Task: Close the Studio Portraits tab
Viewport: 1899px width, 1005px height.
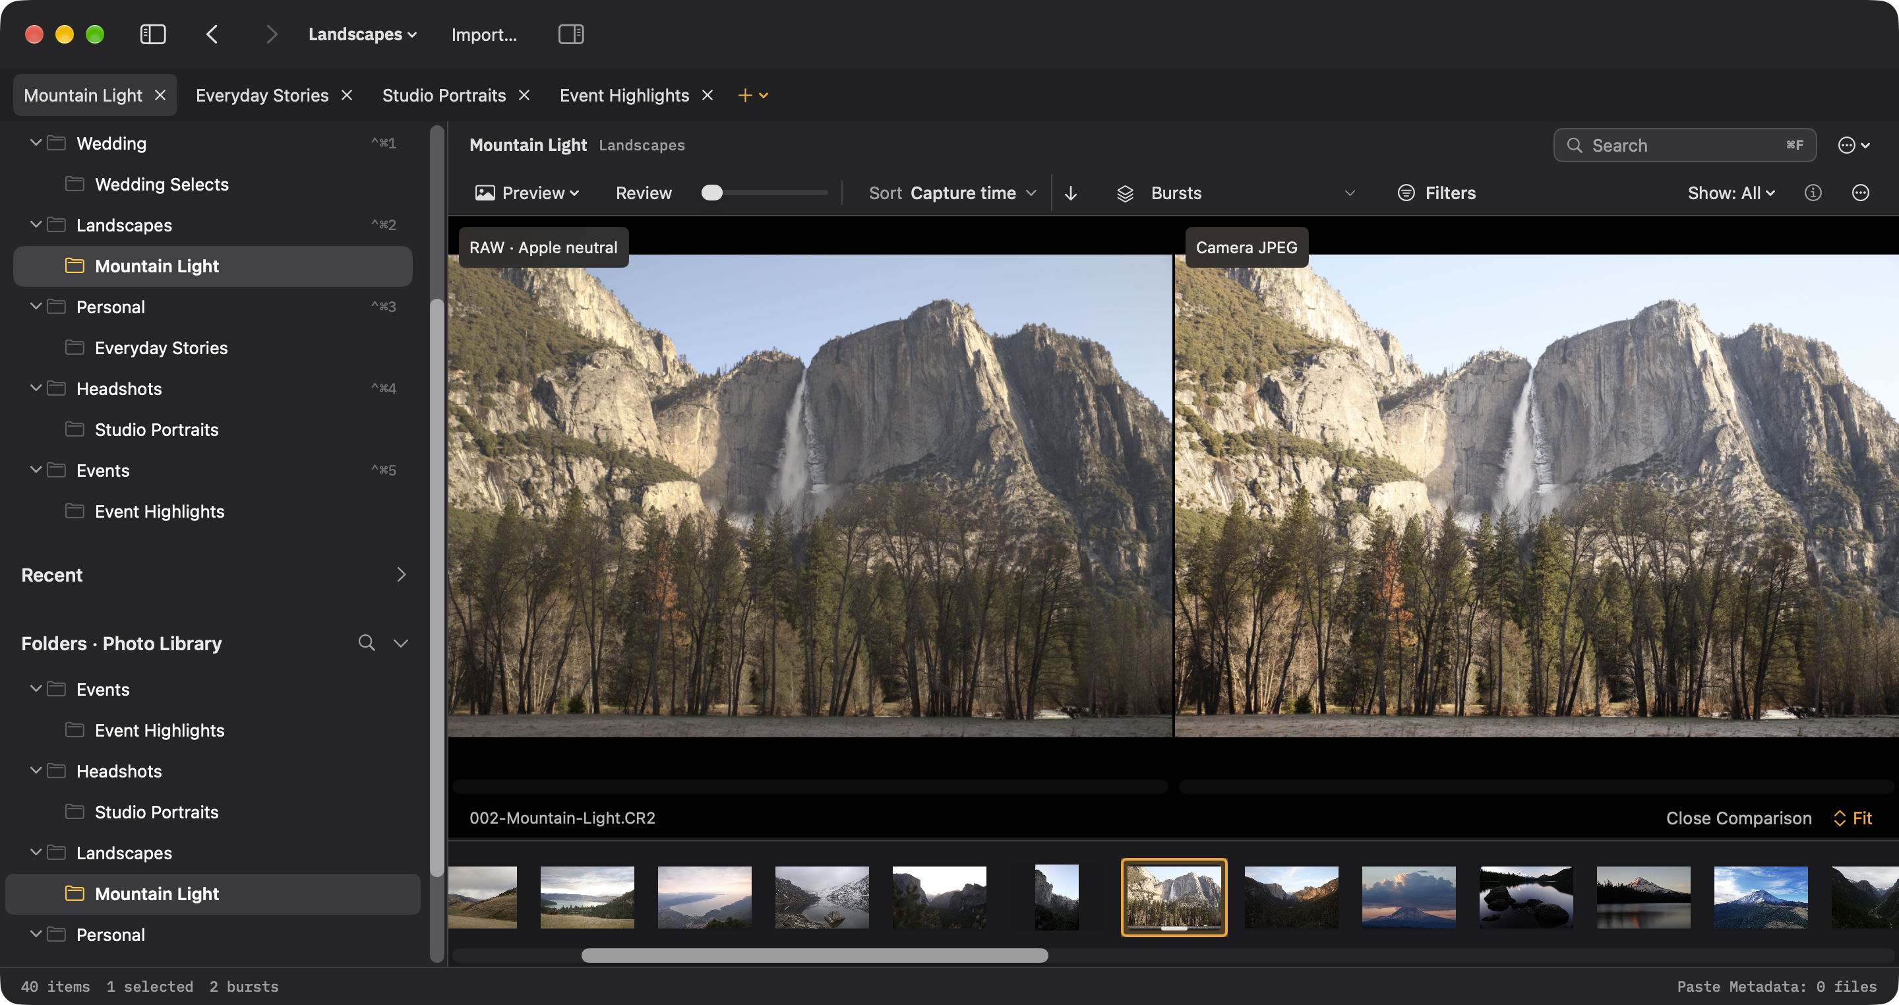Action: tap(524, 95)
